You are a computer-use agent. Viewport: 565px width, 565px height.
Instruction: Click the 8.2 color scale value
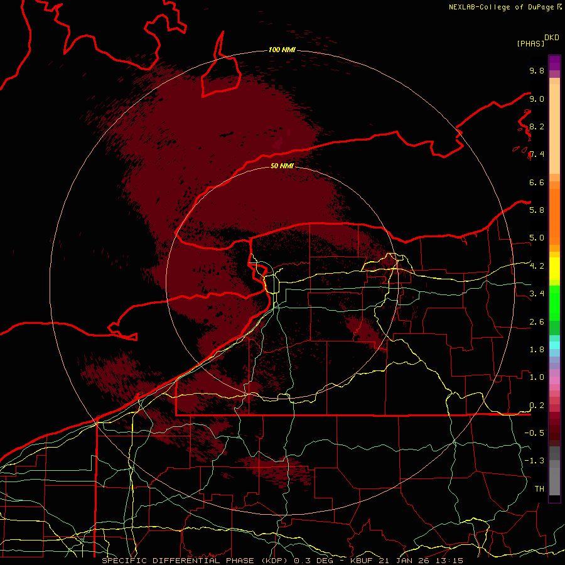537,126
